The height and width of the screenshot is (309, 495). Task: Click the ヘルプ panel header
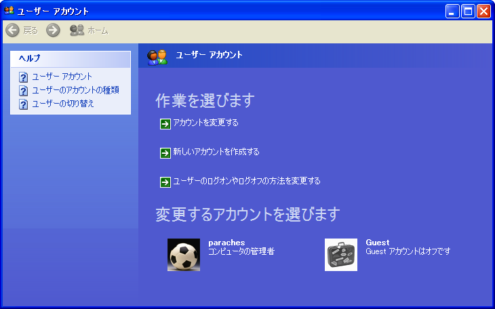[x=71, y=59]
